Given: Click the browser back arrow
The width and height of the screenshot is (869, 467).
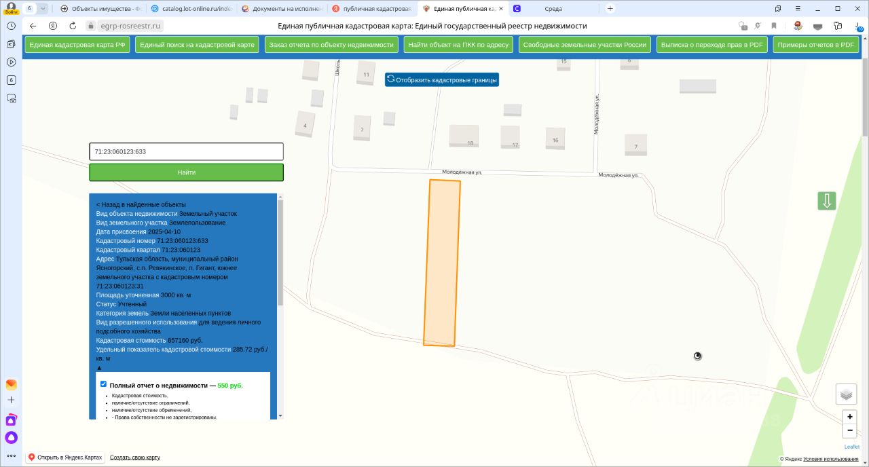Looking at the screenshot, I should [33, 26].
